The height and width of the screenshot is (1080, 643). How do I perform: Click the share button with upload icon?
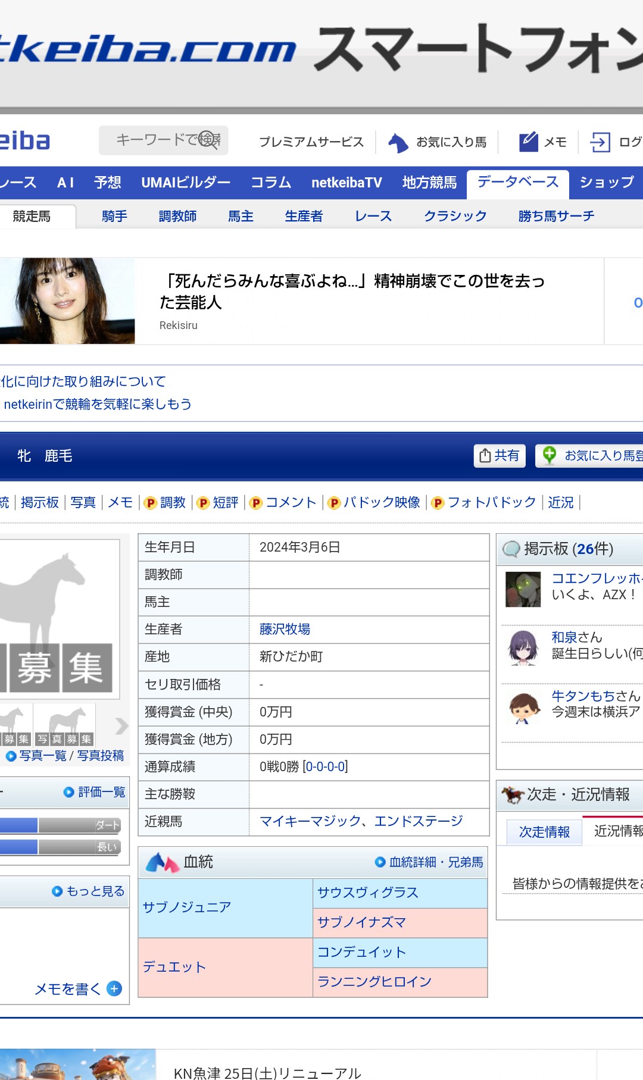[500, 456]
